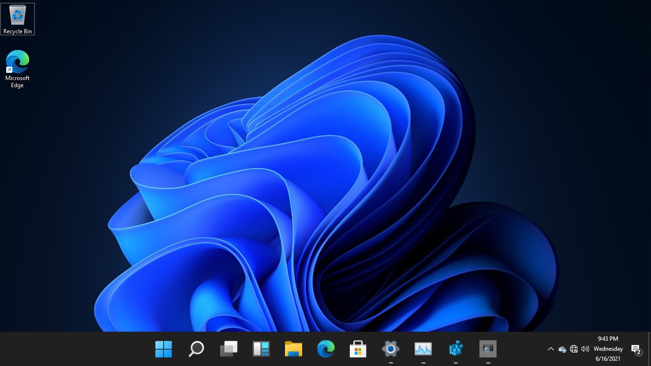Click the taskbar Search magnifier

[196, 349]
